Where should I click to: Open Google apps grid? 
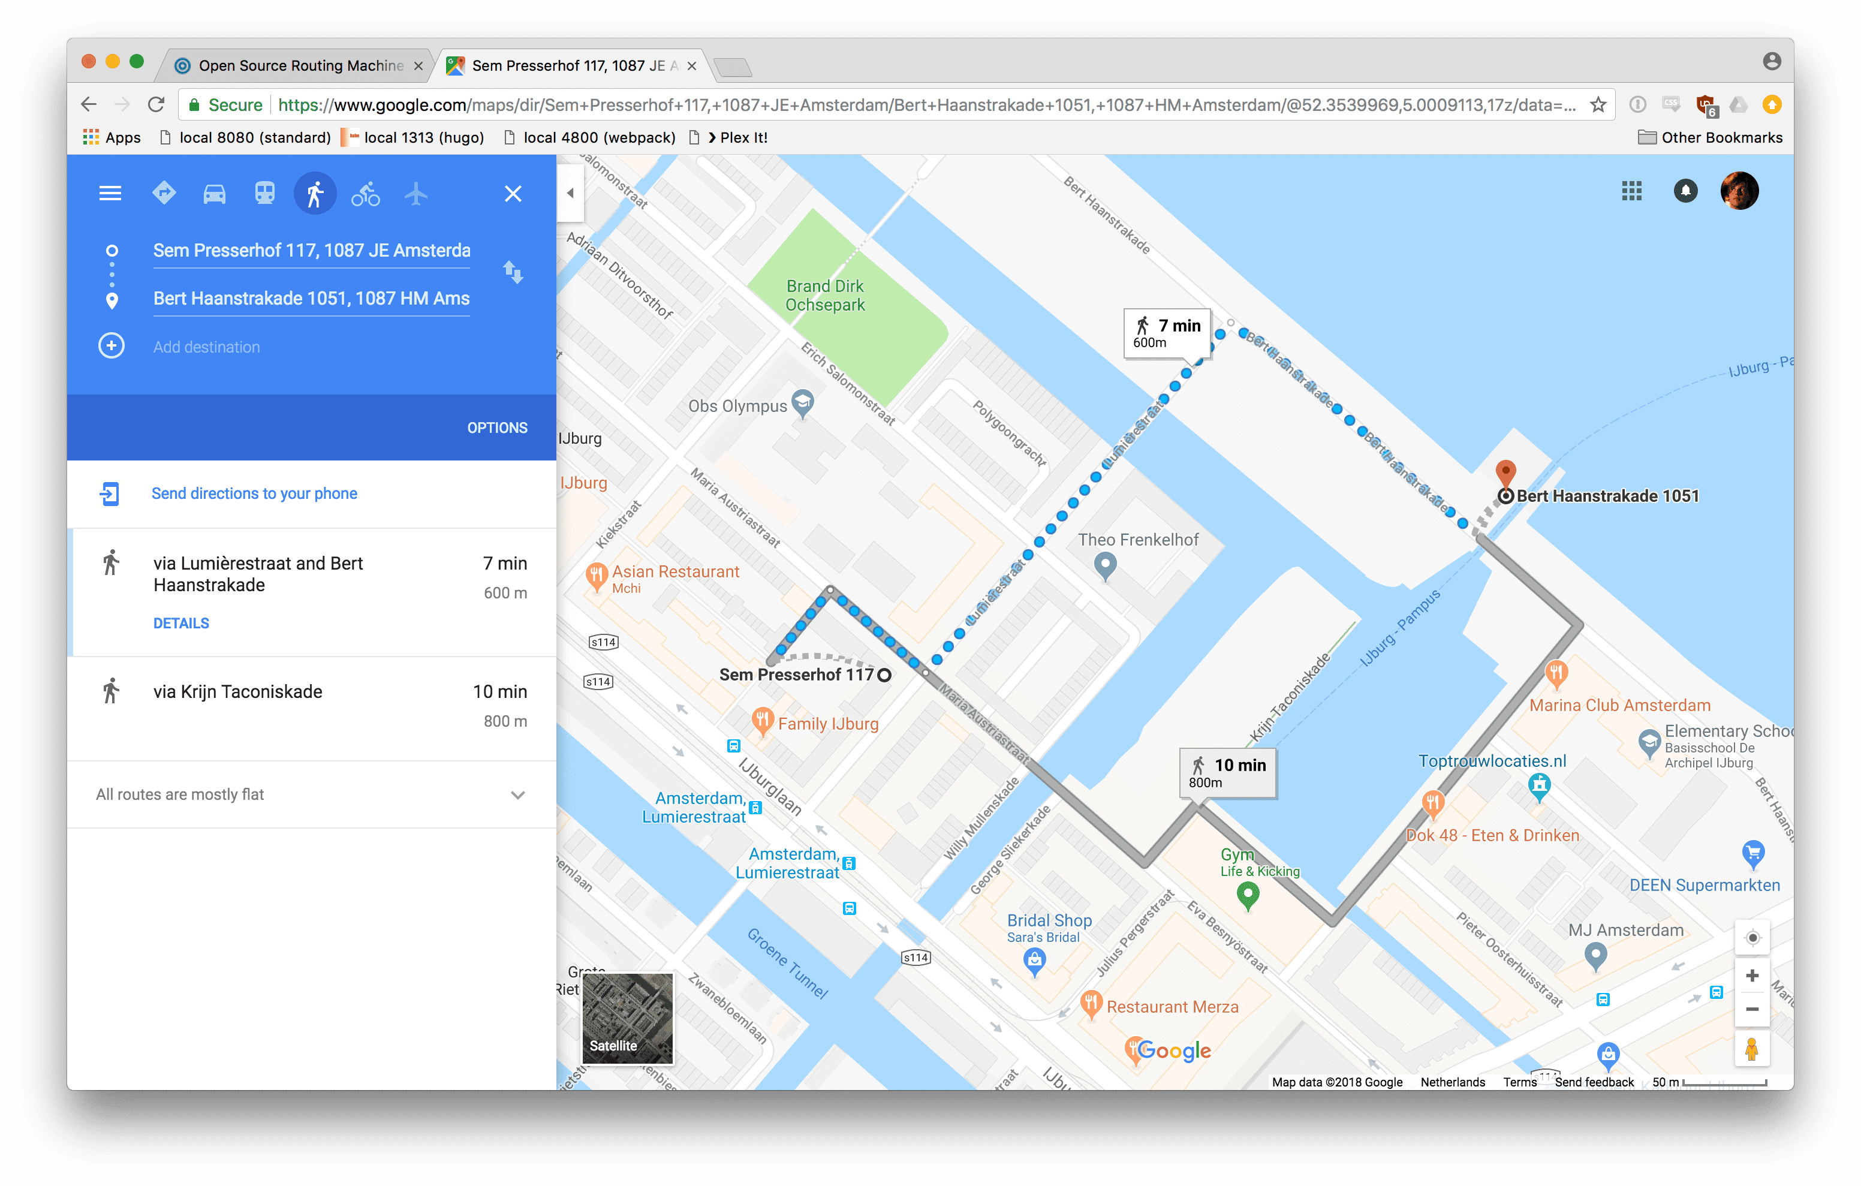click(1631, 191)
